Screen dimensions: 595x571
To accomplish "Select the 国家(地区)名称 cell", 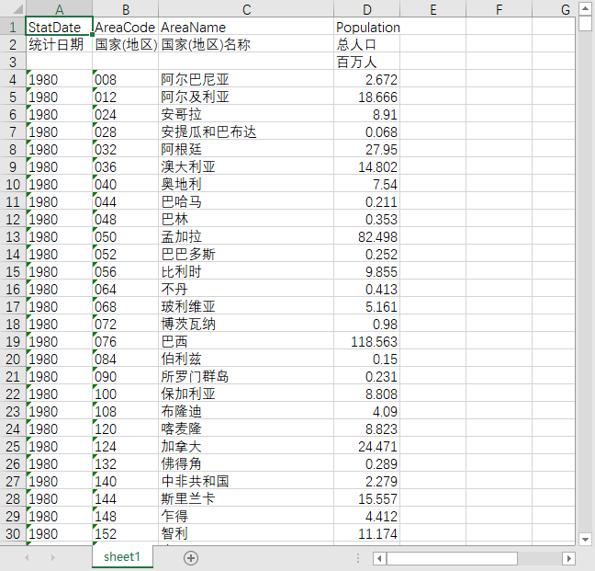I will click(246, 44).
